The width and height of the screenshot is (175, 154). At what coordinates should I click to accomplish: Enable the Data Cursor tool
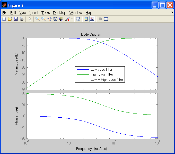click(x=61, y=19)
